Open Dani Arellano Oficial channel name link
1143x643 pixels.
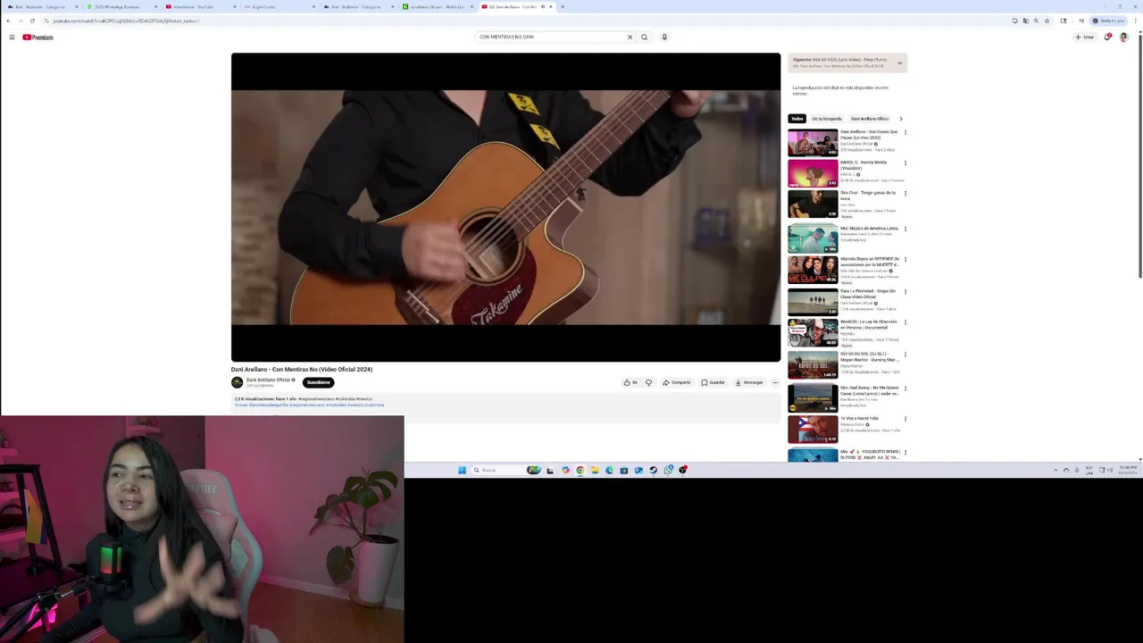[x=268, y=380]
